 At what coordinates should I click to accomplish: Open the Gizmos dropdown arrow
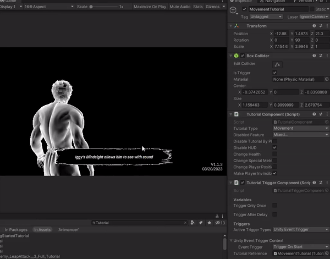coord(224,7)
